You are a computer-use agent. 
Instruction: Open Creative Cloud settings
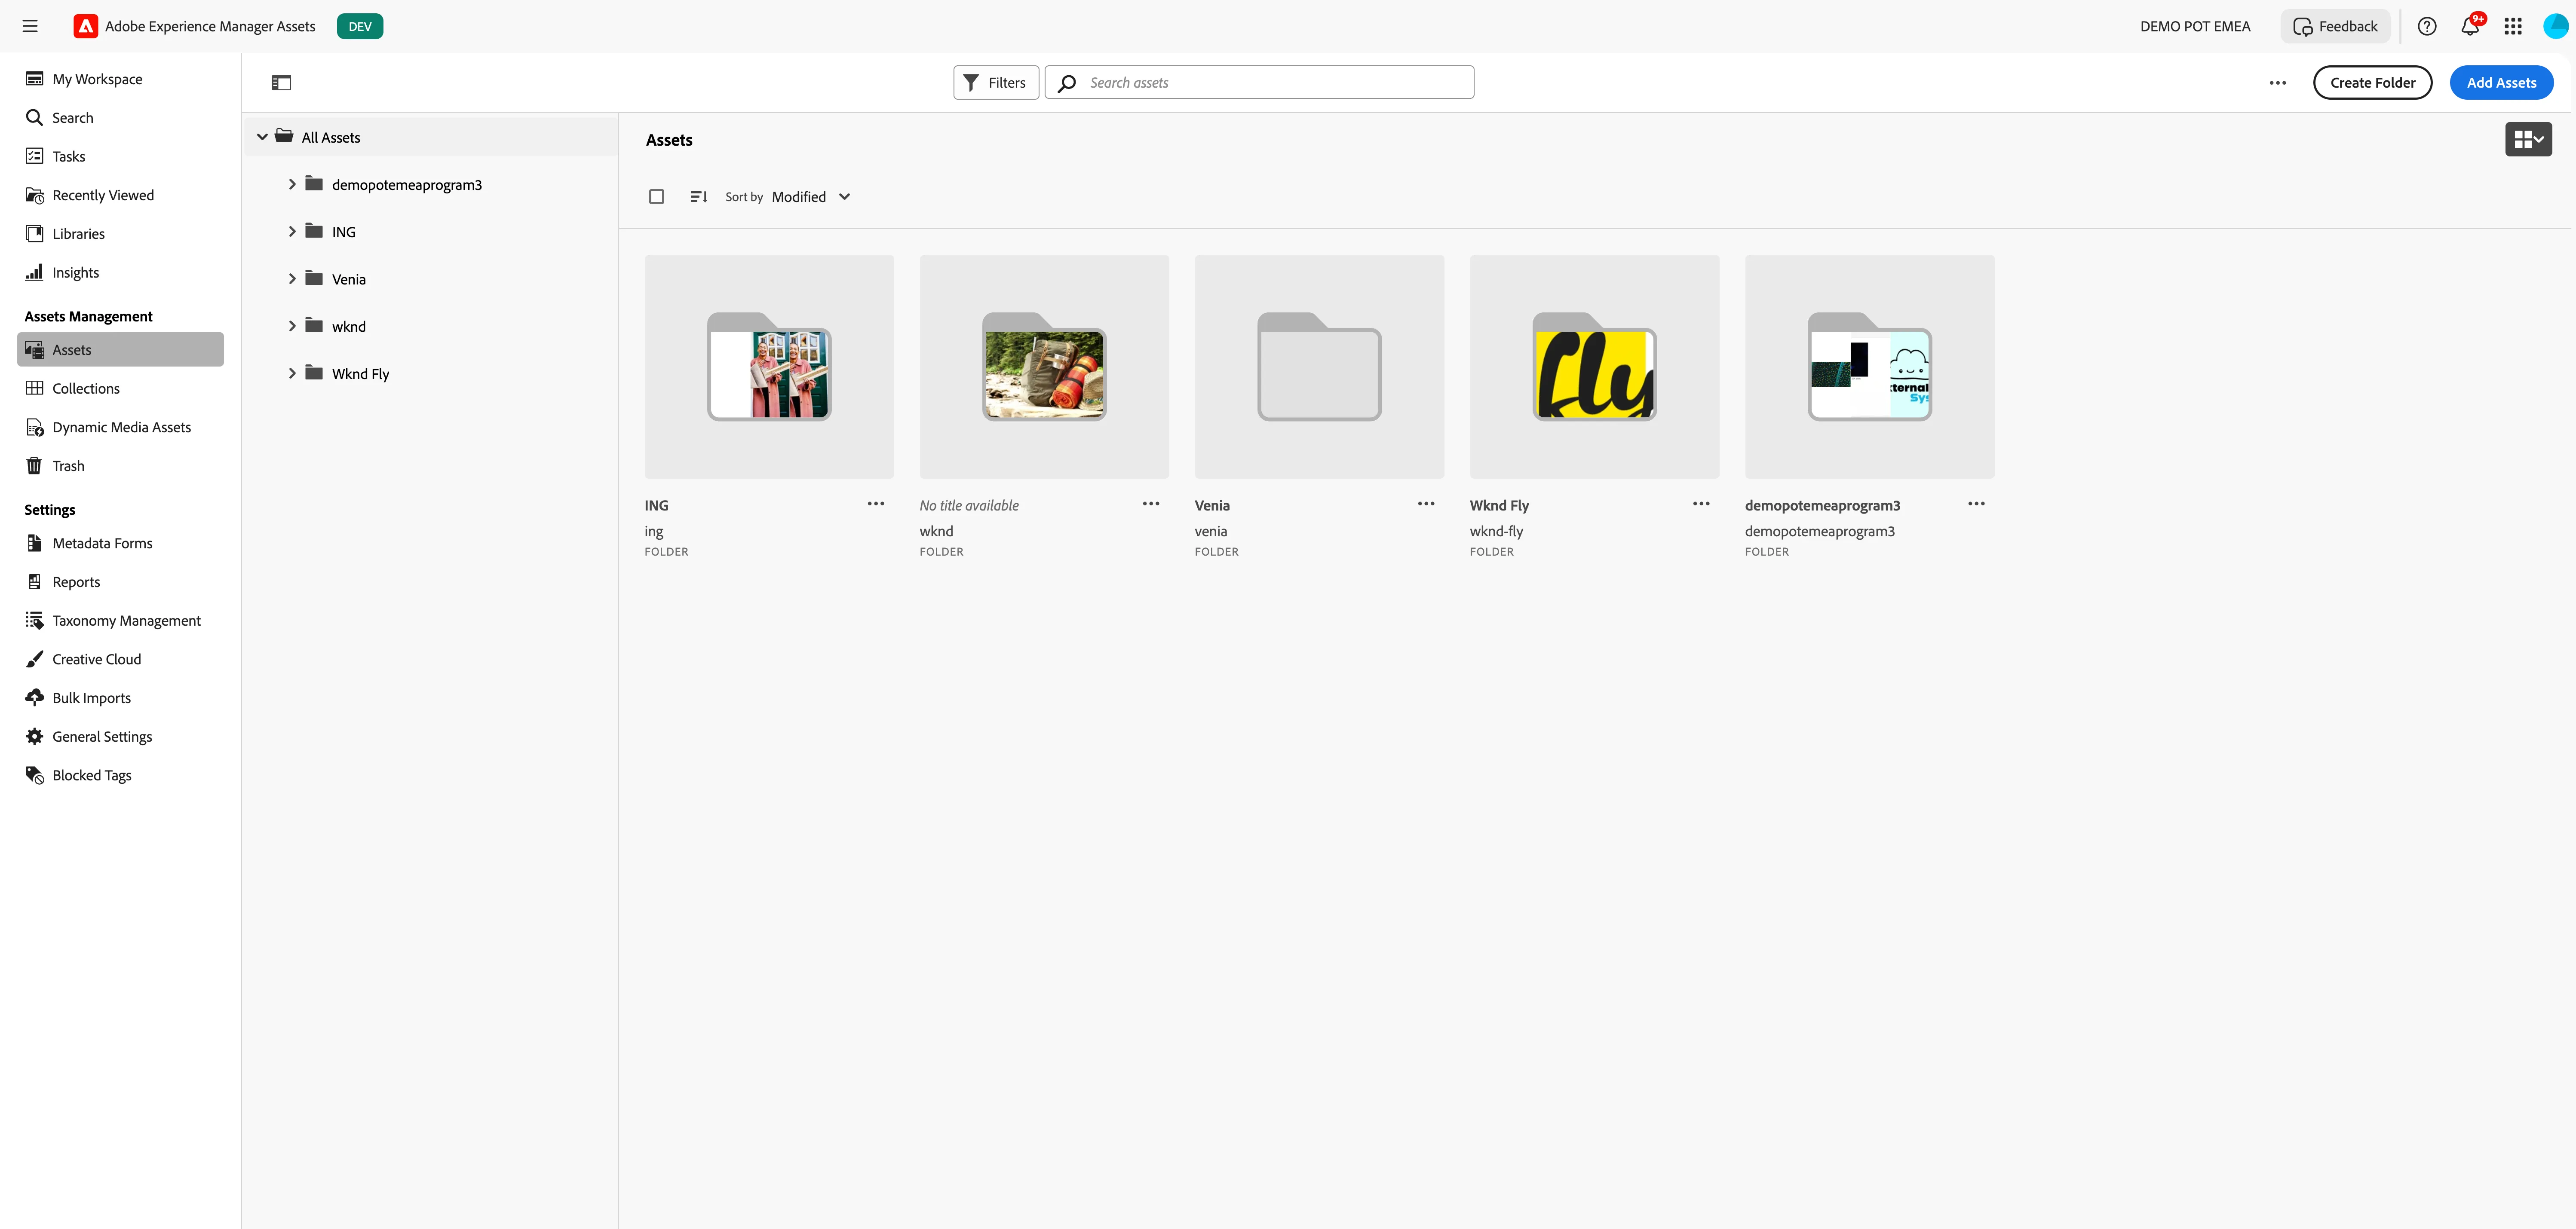(x=120, y=660)
